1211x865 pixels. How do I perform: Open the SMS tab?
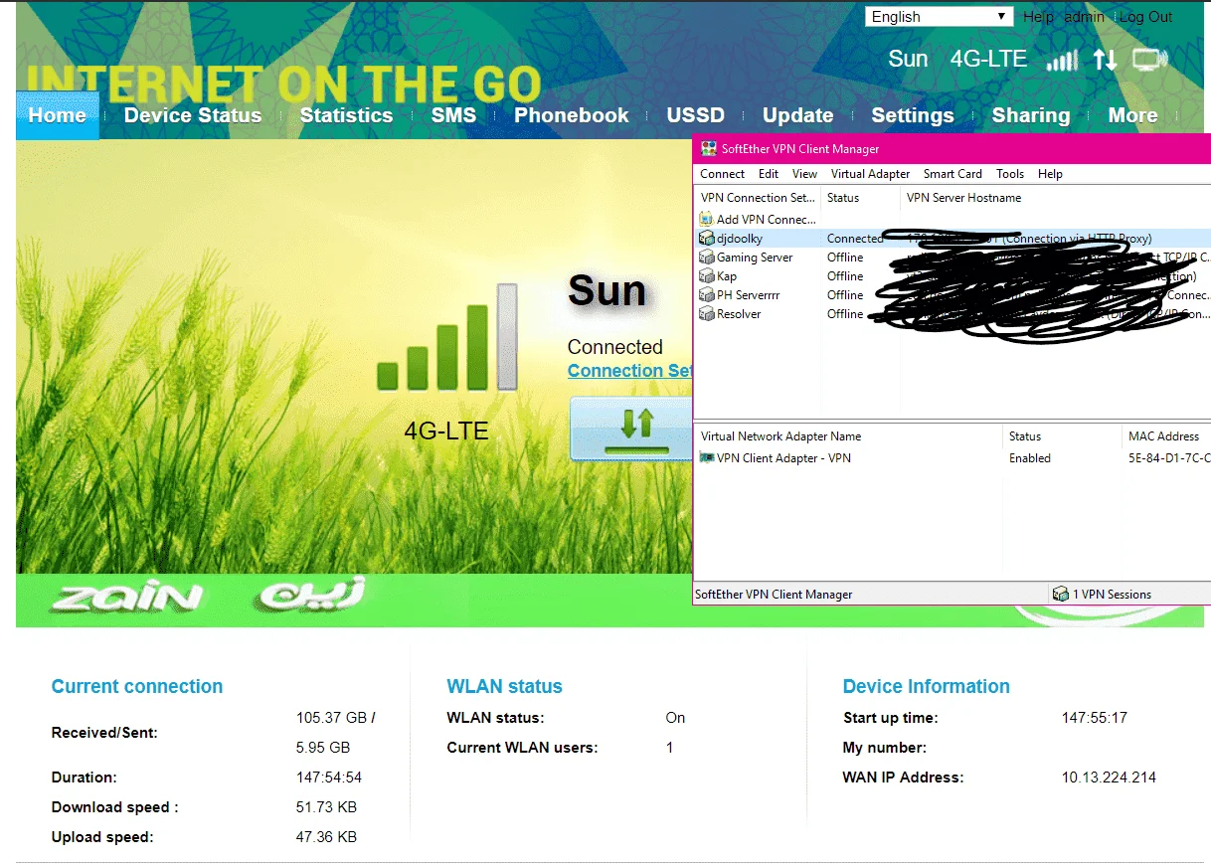point(453,115)
